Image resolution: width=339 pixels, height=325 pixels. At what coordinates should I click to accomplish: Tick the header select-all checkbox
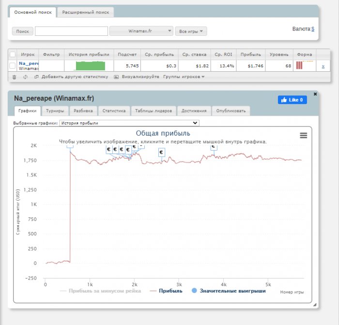(x=13, y=54)
